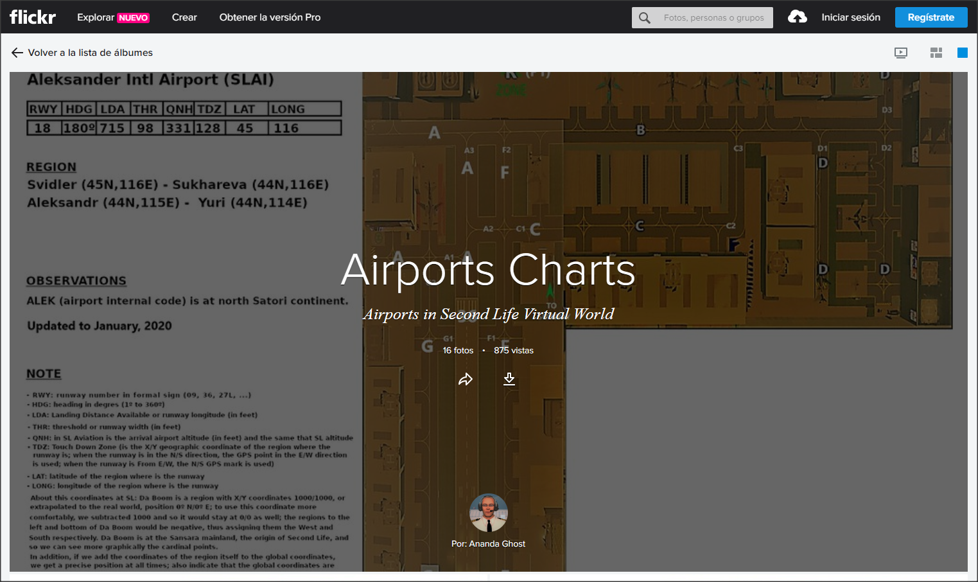Click the cloud upload icon
This screenshot has width=978, height=582.
tap(798, 17)
